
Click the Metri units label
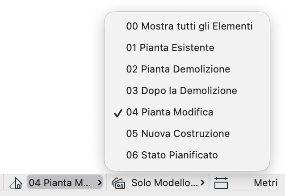coord(265,183)
